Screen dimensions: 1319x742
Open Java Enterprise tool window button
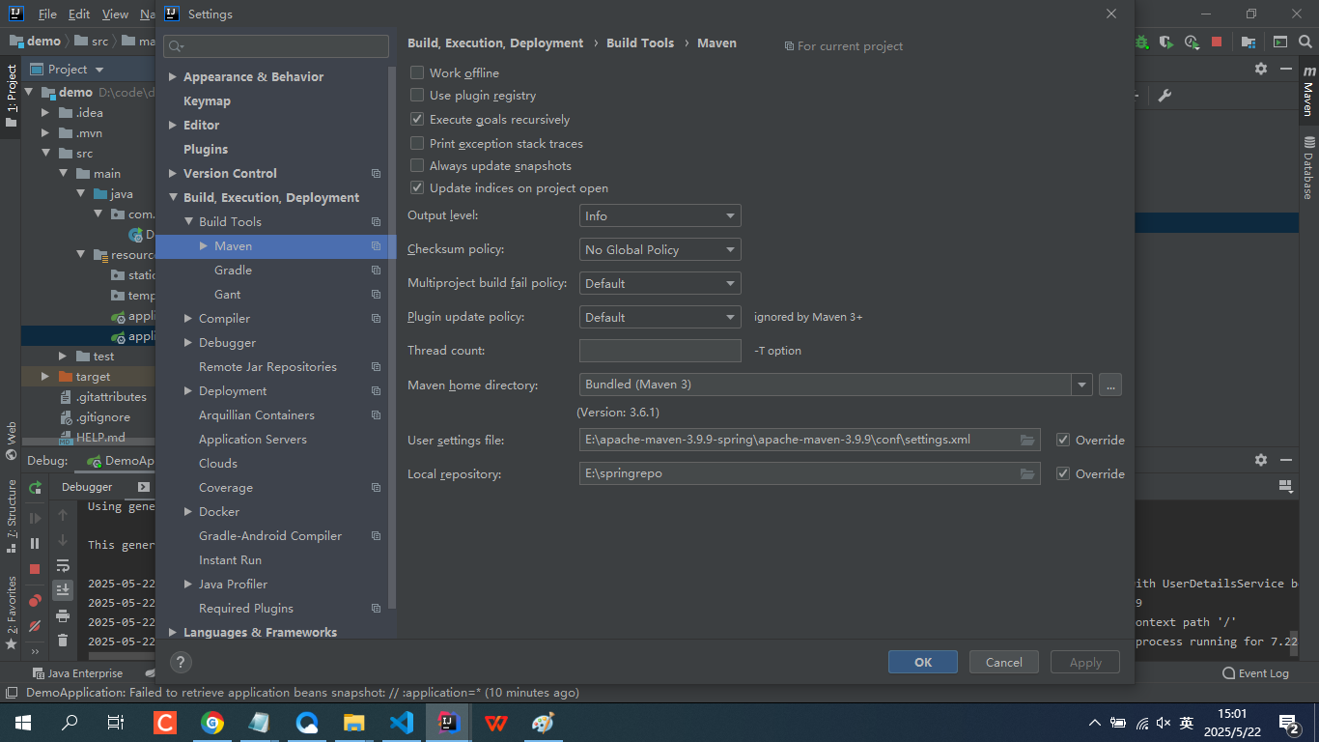(77, 673)
